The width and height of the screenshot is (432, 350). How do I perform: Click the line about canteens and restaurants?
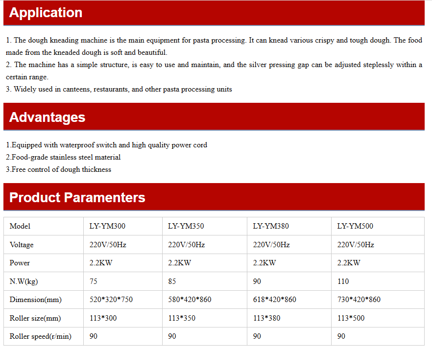(x=119, y=89)
